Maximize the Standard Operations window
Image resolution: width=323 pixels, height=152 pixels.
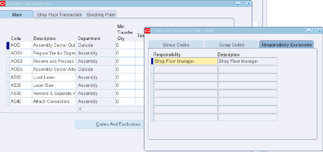(243, 4)
